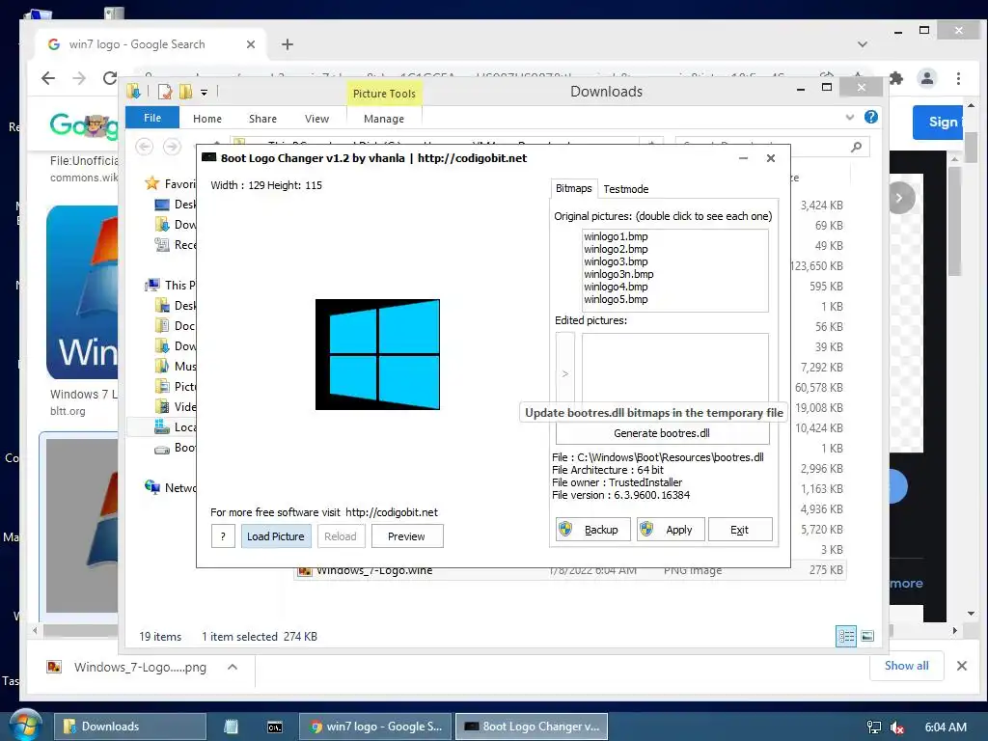Click the Preview button

click(406, 536)
